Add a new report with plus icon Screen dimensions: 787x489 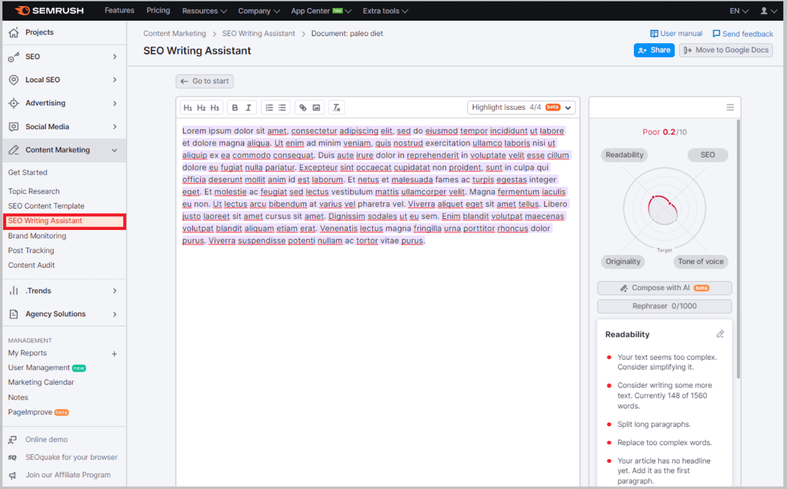pos(114,354)
